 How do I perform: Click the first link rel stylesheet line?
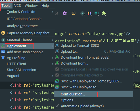[x=32, y=85]
